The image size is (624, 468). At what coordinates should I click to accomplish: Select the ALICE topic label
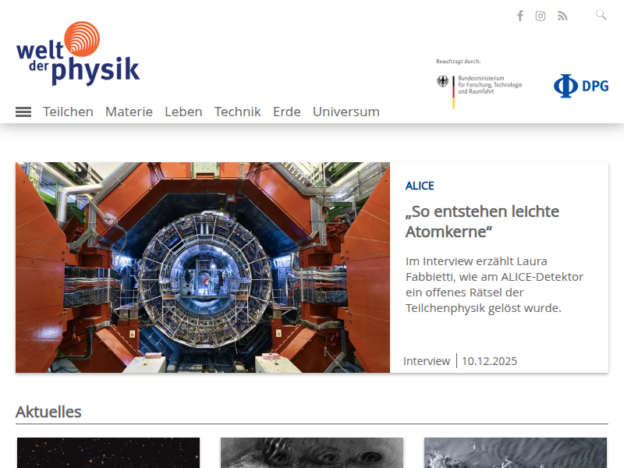pyautogui.click(x=420, y=186)
